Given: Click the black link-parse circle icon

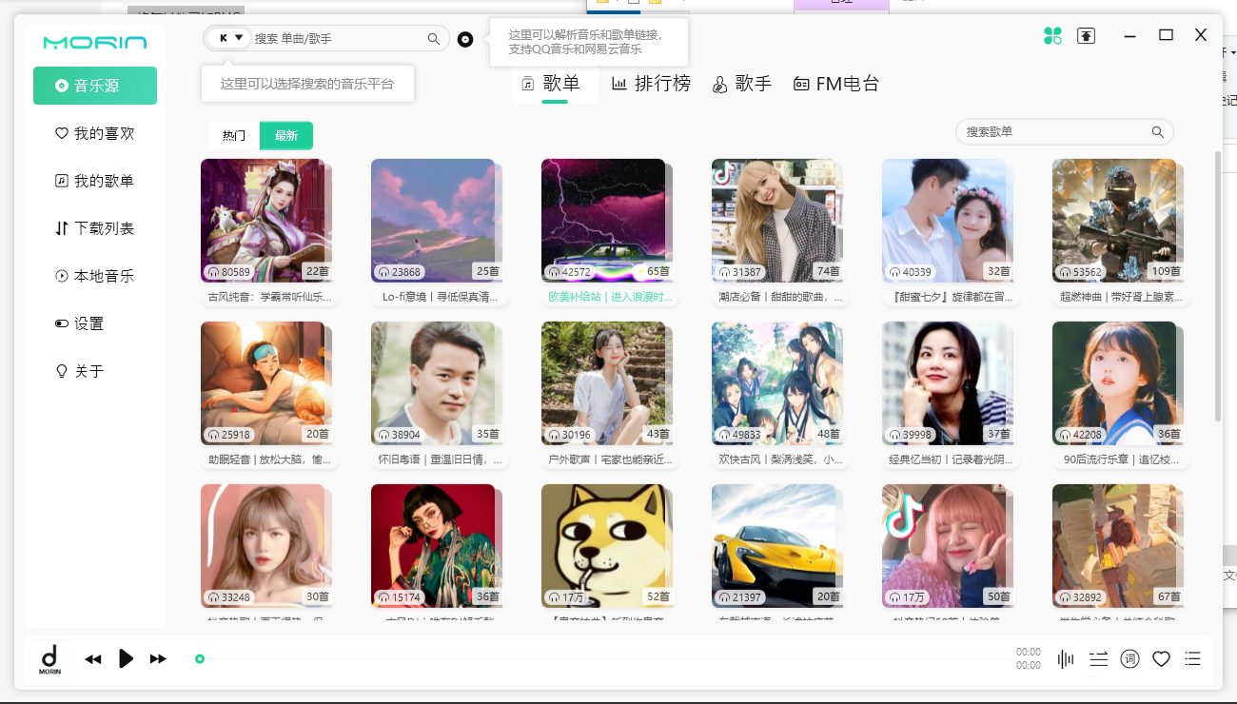Looking at the screenshot, I should coord(465,39).
